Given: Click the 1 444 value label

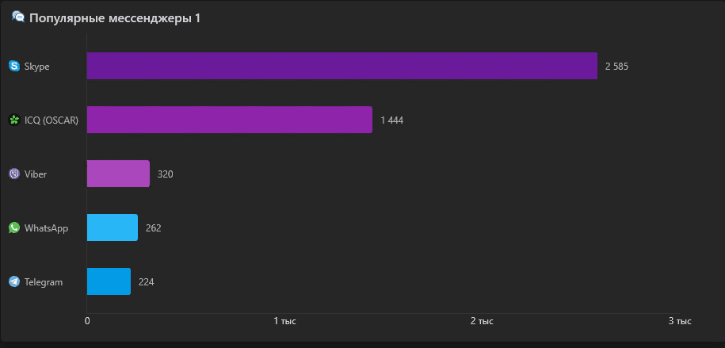Looking at the screenshot, I should [392, 120].
